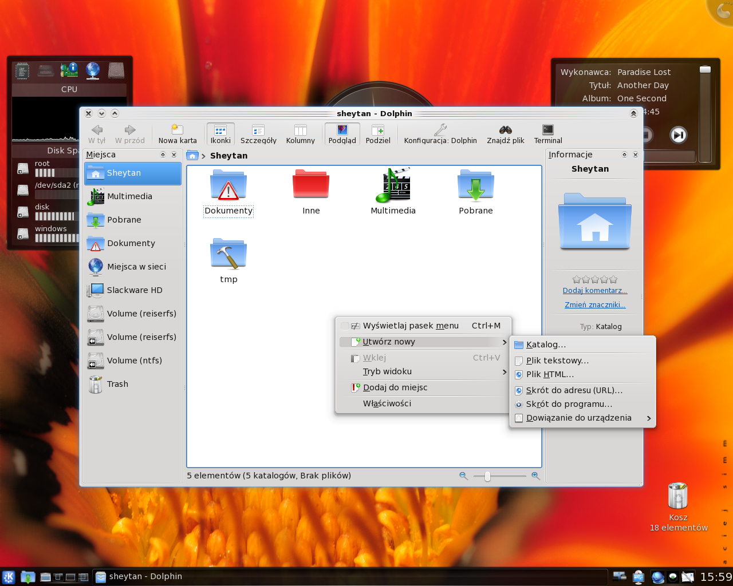
Task: Split the view with Podziel
Action: pyautogui.click(x=378, y=134)
